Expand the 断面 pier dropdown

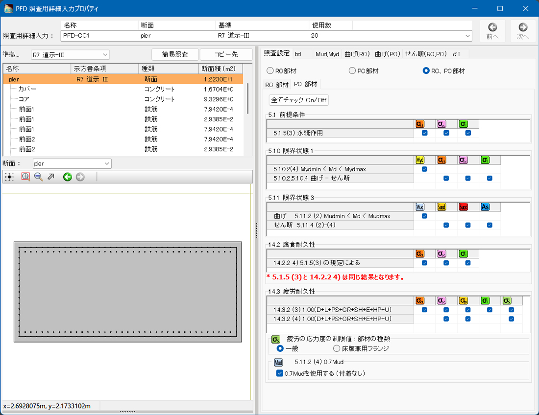coord(72,163)
